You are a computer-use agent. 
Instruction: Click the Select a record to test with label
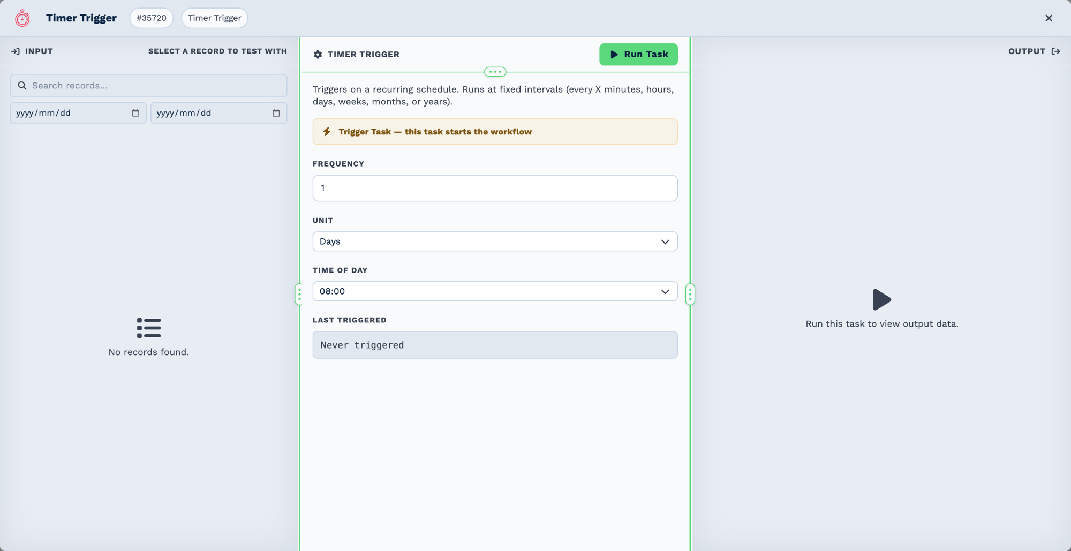pyautogui.click(x=217, y=51)
